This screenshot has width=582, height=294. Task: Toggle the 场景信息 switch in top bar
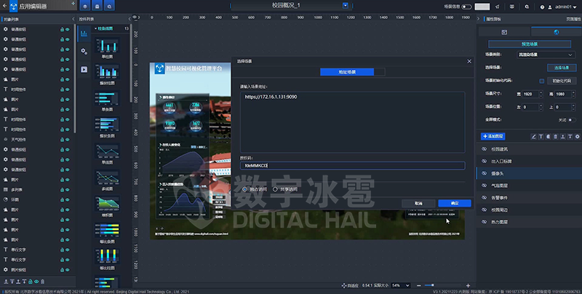point(466,7)
